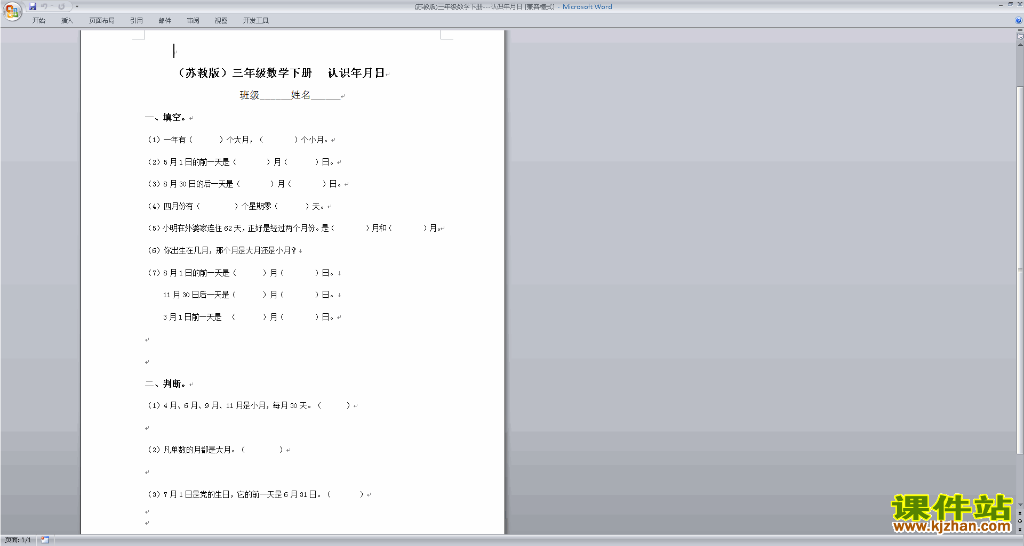Switch to 页面布局 ribbon tab

pyautogui.click(x=102, y=21)
